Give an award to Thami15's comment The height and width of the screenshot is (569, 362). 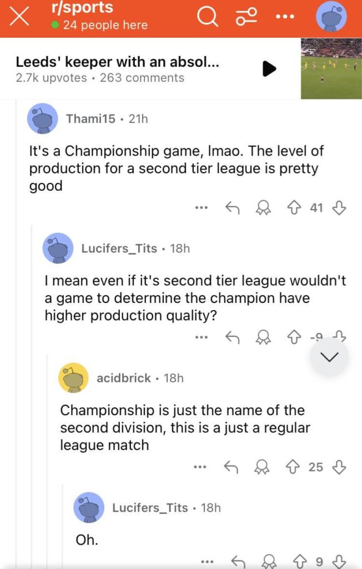click(263, 208)
